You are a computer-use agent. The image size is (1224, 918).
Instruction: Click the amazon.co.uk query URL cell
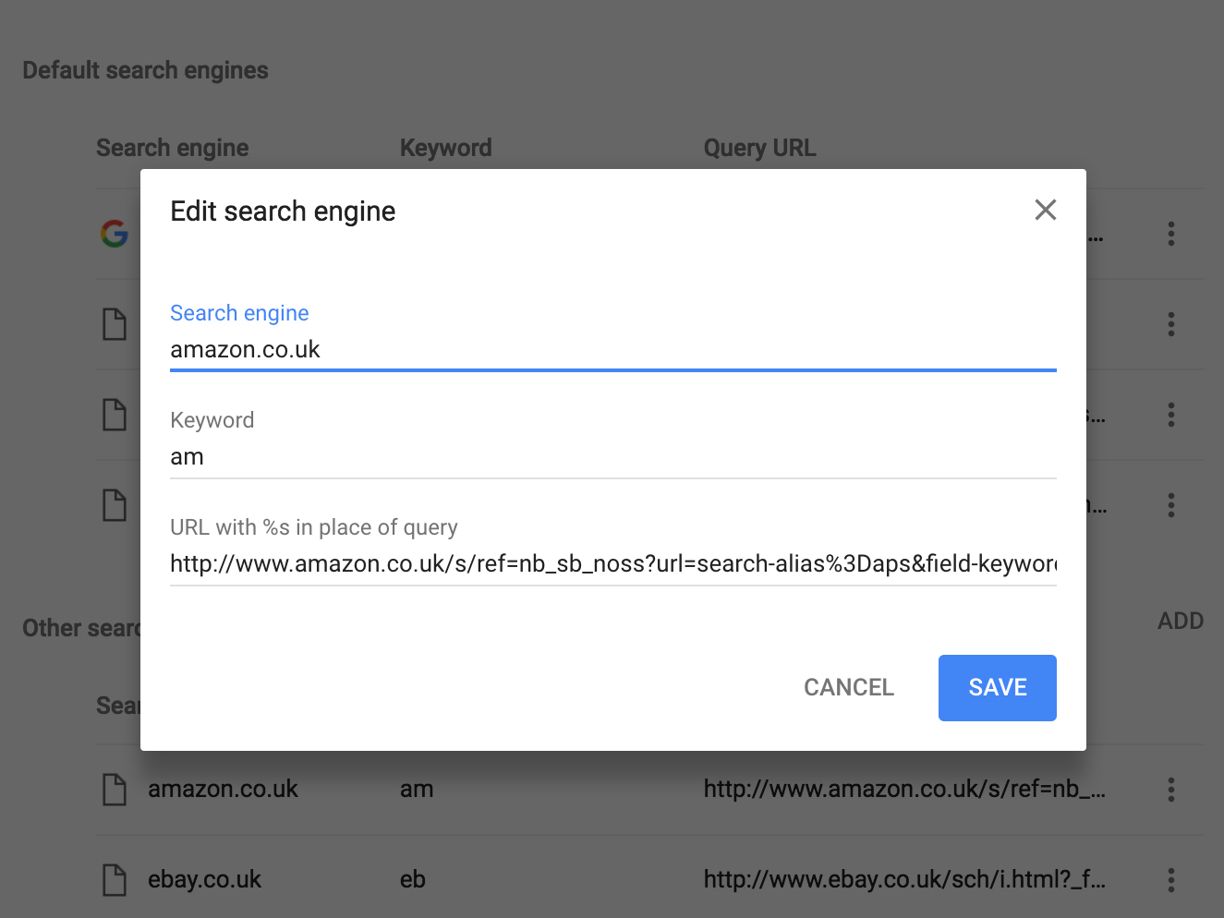point(904,790)
